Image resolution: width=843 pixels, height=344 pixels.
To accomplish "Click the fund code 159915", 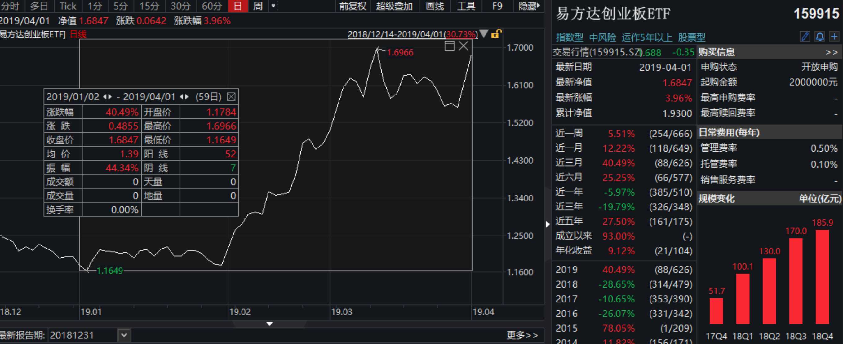I will (x=817, y=14).
